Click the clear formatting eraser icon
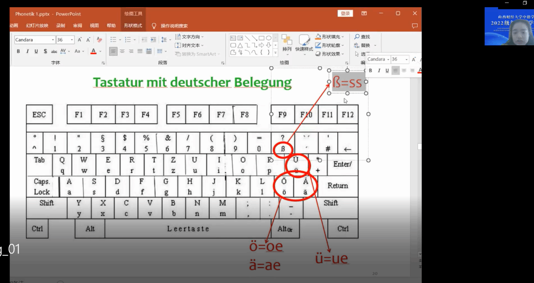This screenshot has width=534, height=283. pos(99,40)
